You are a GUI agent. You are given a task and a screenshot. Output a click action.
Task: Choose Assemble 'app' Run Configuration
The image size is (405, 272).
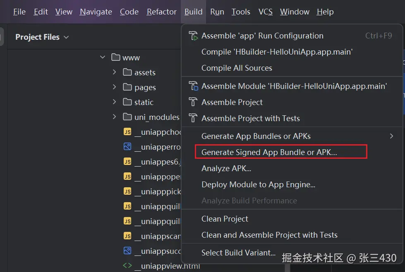click(x=292, y=36)
